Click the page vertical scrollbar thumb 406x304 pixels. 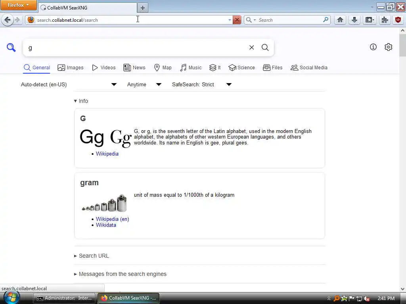tap(402, 45)
